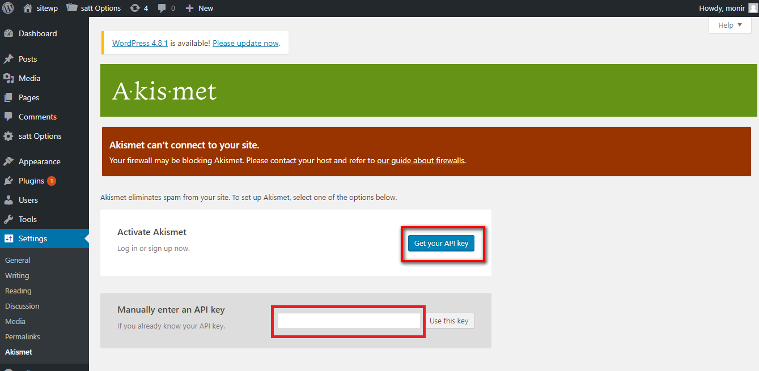This screenshot has width=759, height=371.
Task: Click the satt Options gear icon in the sidebar
Action: point(9,136)
